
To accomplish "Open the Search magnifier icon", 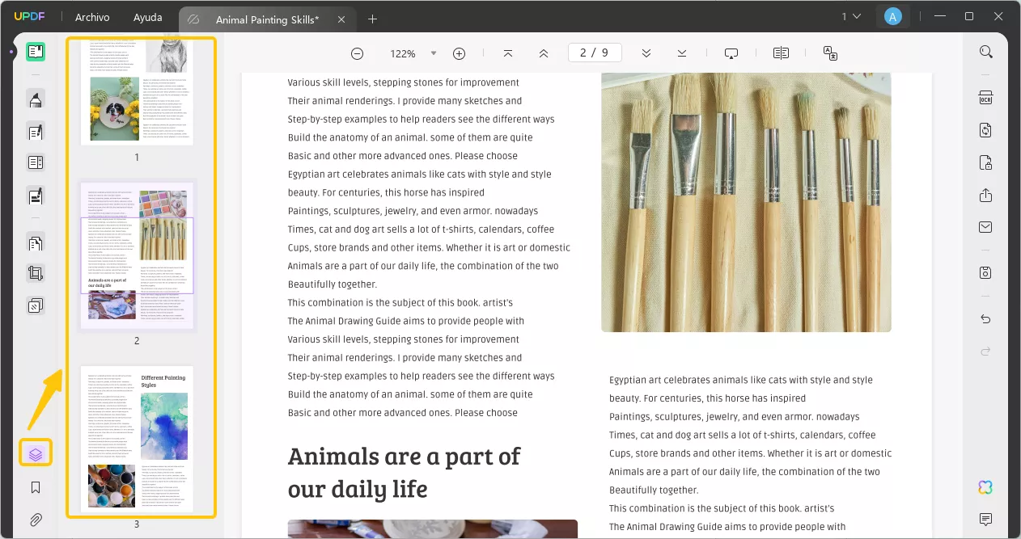I will pyautogui.click(x=985, y=52).
